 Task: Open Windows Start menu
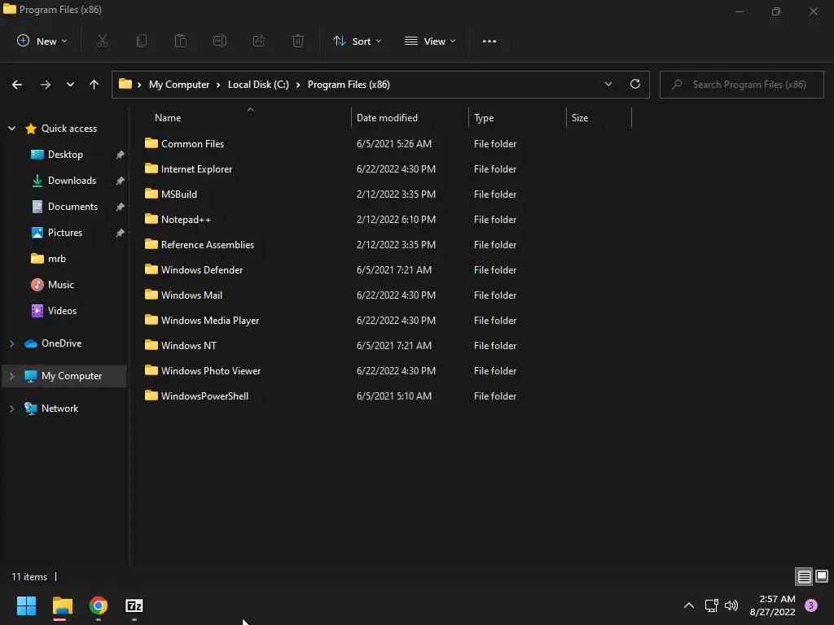tap(26, 605)
